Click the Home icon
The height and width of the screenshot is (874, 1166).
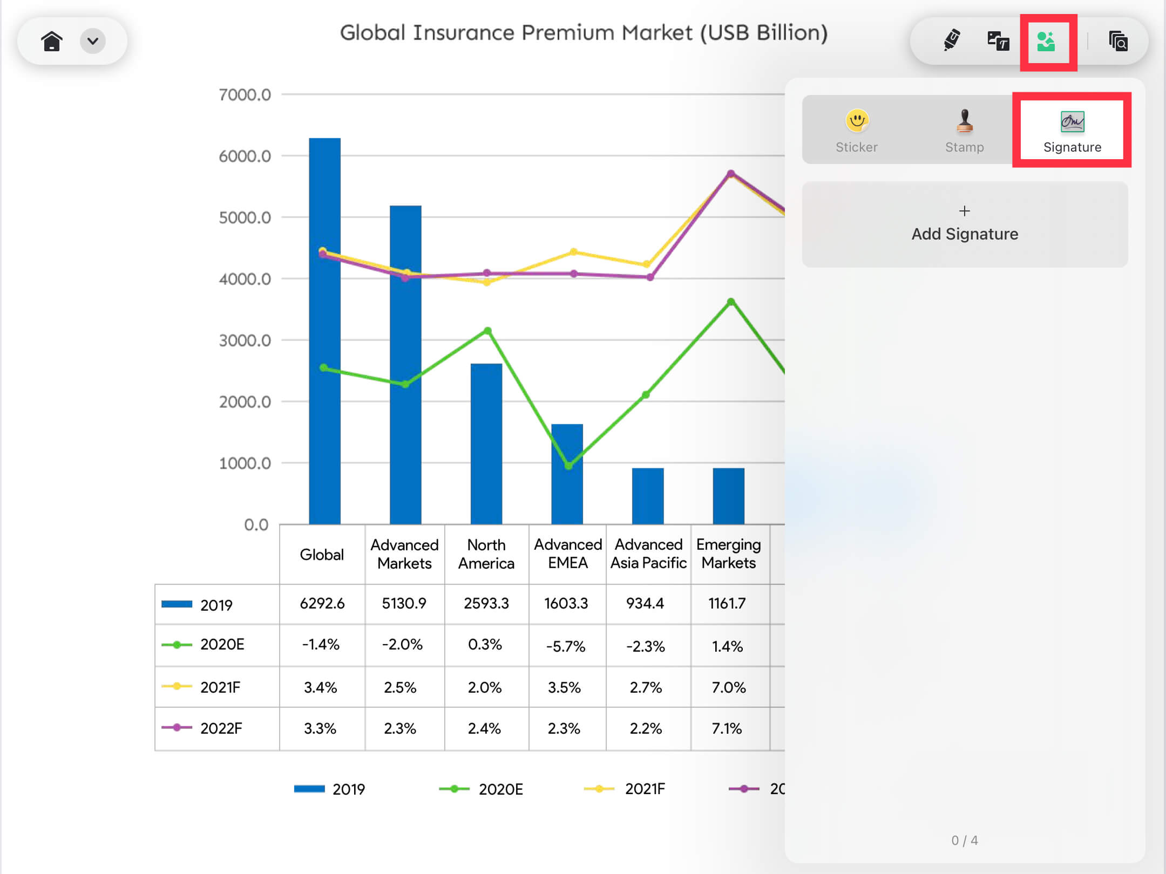tap(52, 41)
